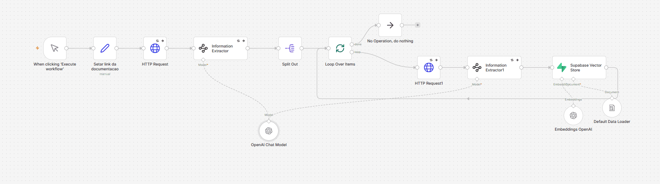Select the OpenAI Chat Model node
This screenshot has width=660, height=184.
[x=269, y=131]
